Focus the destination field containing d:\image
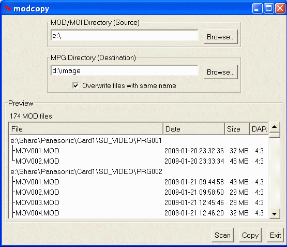The height and width of the screenshot is (247, 287). click(124, 70)
